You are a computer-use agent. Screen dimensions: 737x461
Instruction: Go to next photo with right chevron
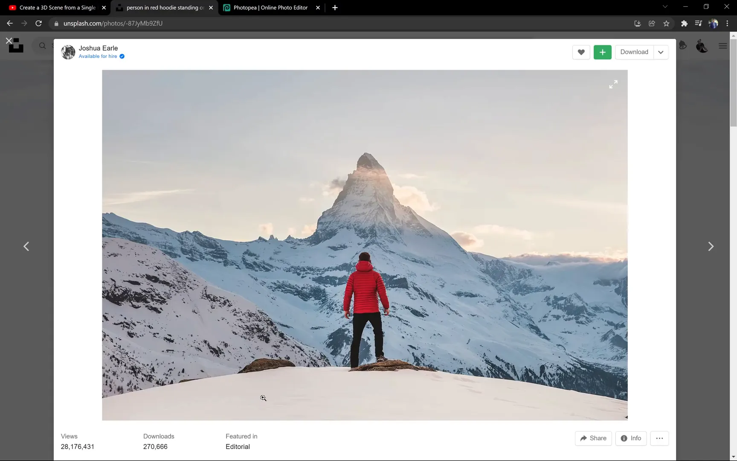coord(711,246)
